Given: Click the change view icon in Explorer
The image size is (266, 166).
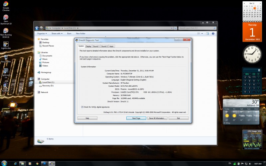Looking at the screenshot, I should pos(199,34).
